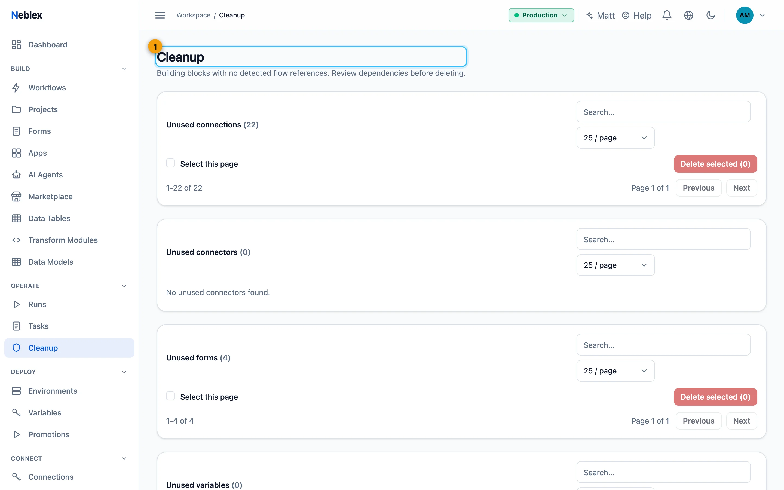This screenshot has height=490, width=784.
Task: Open Promotions in sidebar
Action: (x=69, y=434)
